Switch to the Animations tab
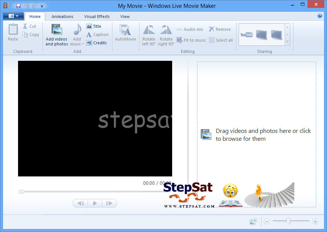The width and height of the screenshot is (327, 232). [x=62, y=17]
